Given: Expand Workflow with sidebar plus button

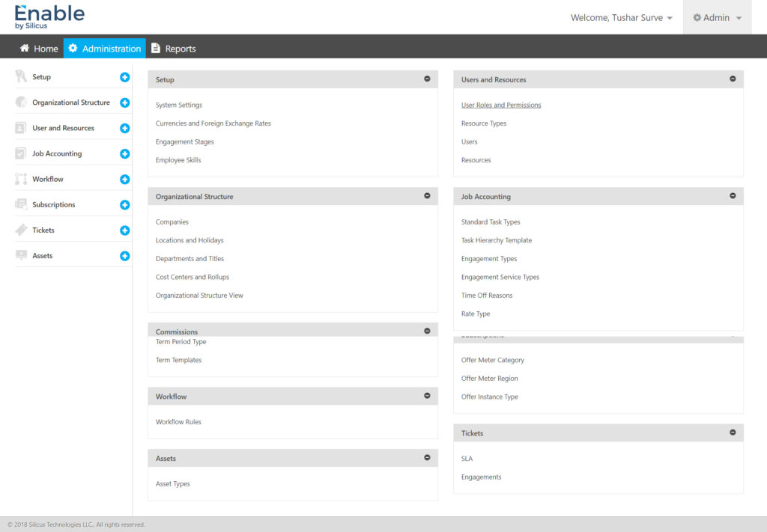Looking at the screenshot, I should pos(125,180).
